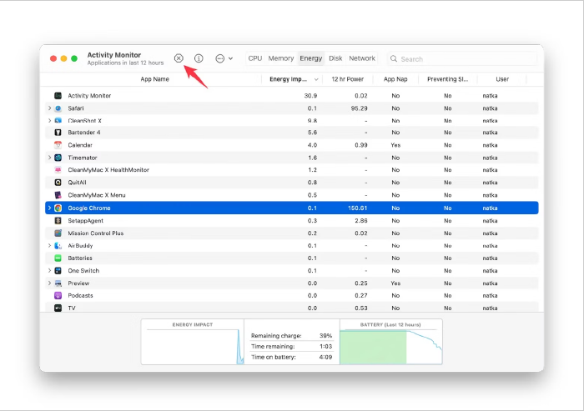Expand the Preview process group
The height and width of the screenshot is (411, 584).
coord(49,283)
